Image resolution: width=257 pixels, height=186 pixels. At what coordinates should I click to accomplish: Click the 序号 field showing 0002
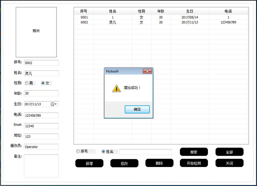pos(41,63)
